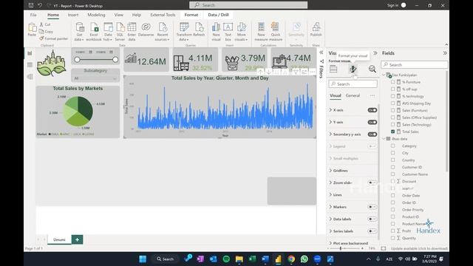Click Sign in at top right
Screen dimensions: 473x266
point(392,5)
